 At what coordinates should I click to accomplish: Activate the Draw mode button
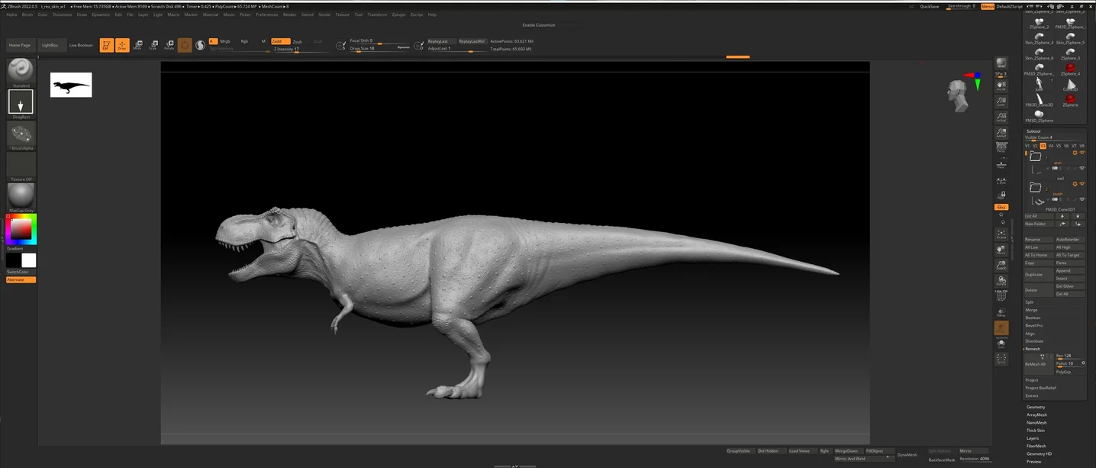click(122, 45)
